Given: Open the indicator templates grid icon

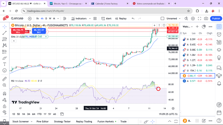Looking at the screenshot, I should (95, 19).
